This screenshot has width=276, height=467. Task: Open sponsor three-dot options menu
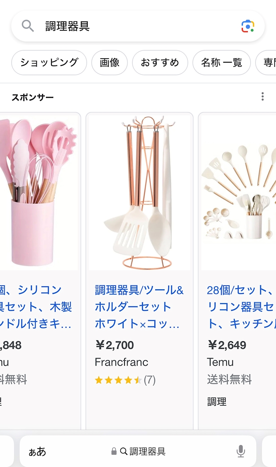click(x=262, y=96)
